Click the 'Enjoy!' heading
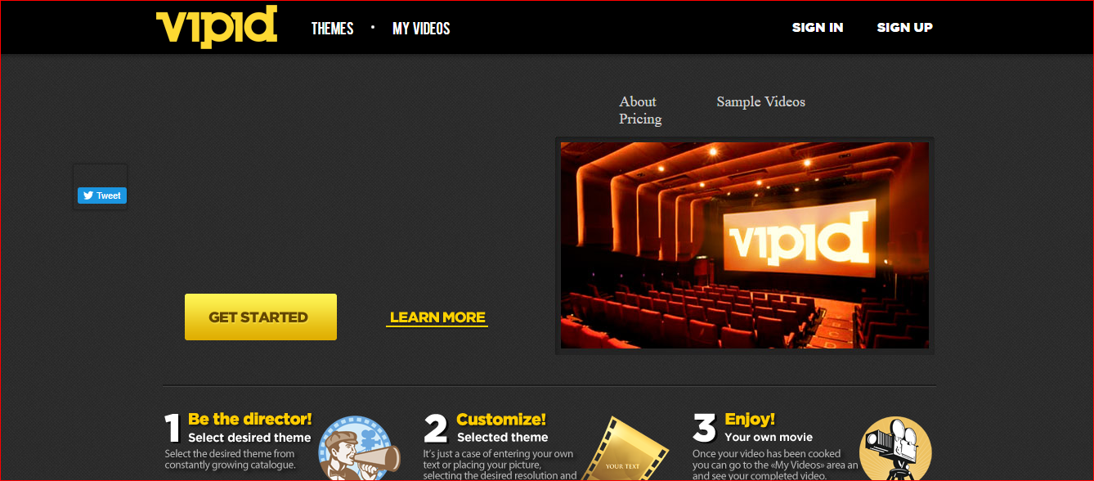This screenshot has width=1094, height=481. 750,420
